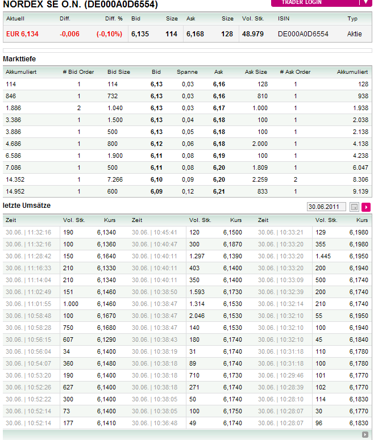Click trade volume 1.297

click(197, 256)
